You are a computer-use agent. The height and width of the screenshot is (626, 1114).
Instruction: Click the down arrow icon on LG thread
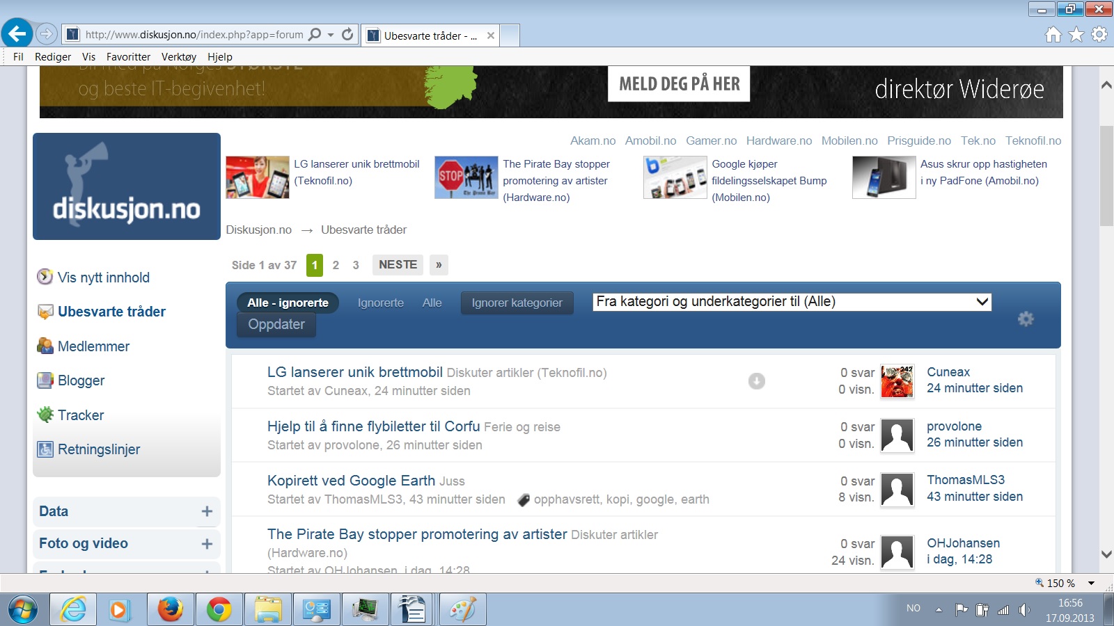(756, 380)
